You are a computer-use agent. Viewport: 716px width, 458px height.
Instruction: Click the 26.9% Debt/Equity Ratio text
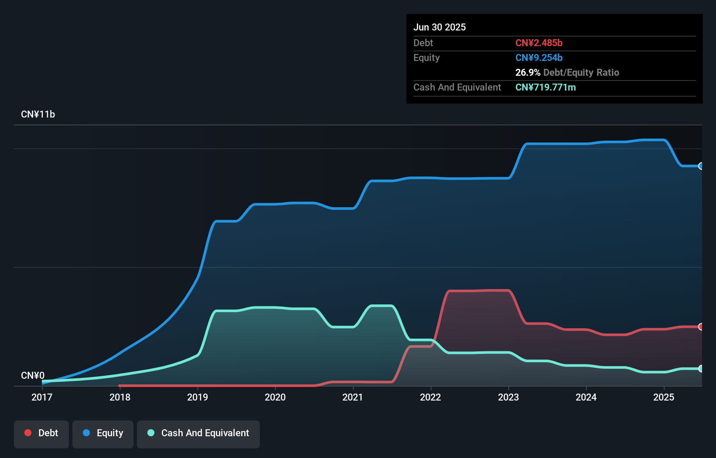pos(567,72)
